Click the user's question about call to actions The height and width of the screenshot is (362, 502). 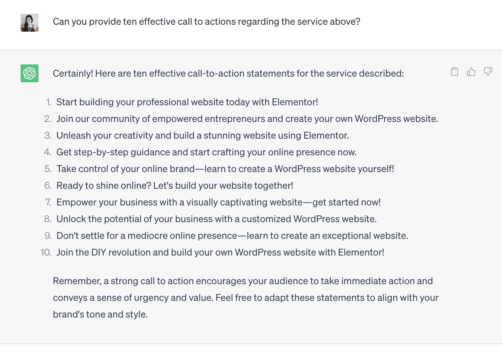206,22
